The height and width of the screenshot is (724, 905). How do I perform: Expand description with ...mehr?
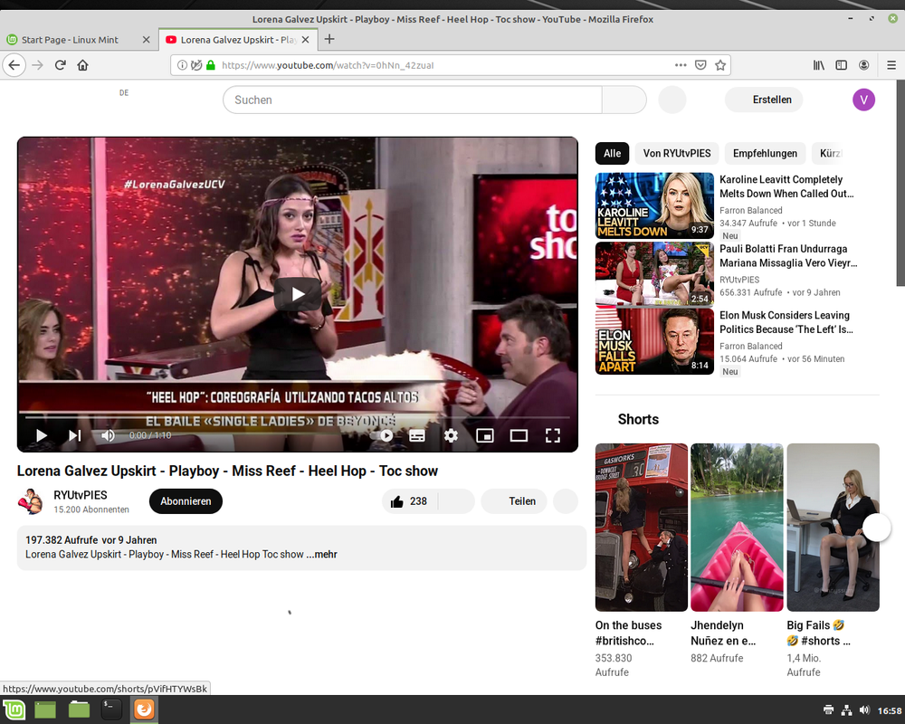(x=322, y=554)
